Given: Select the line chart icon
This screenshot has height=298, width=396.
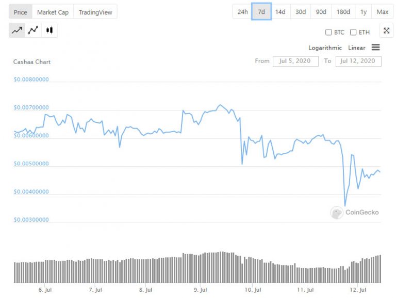Looking at the screenshot, I should [17, 30].
